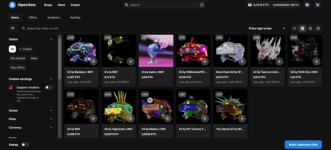The width and height of the screenshot is (331, 150).
Task: Switch to list view layout
Action: pyautogui.click(x=295, y=28)
